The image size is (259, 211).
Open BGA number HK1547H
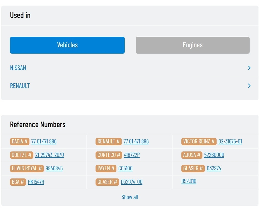pos(36,182)
